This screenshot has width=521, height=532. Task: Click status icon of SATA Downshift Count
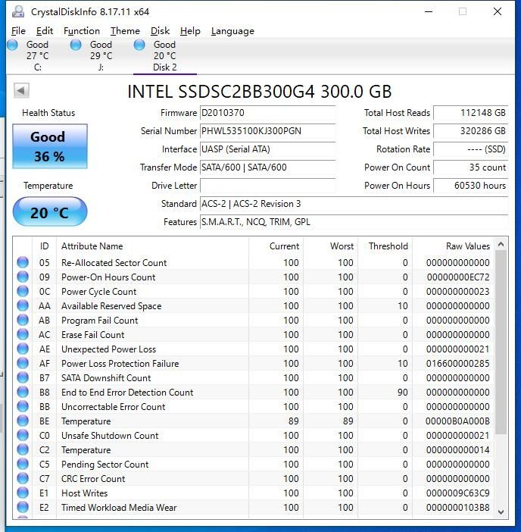click(23, 377)
